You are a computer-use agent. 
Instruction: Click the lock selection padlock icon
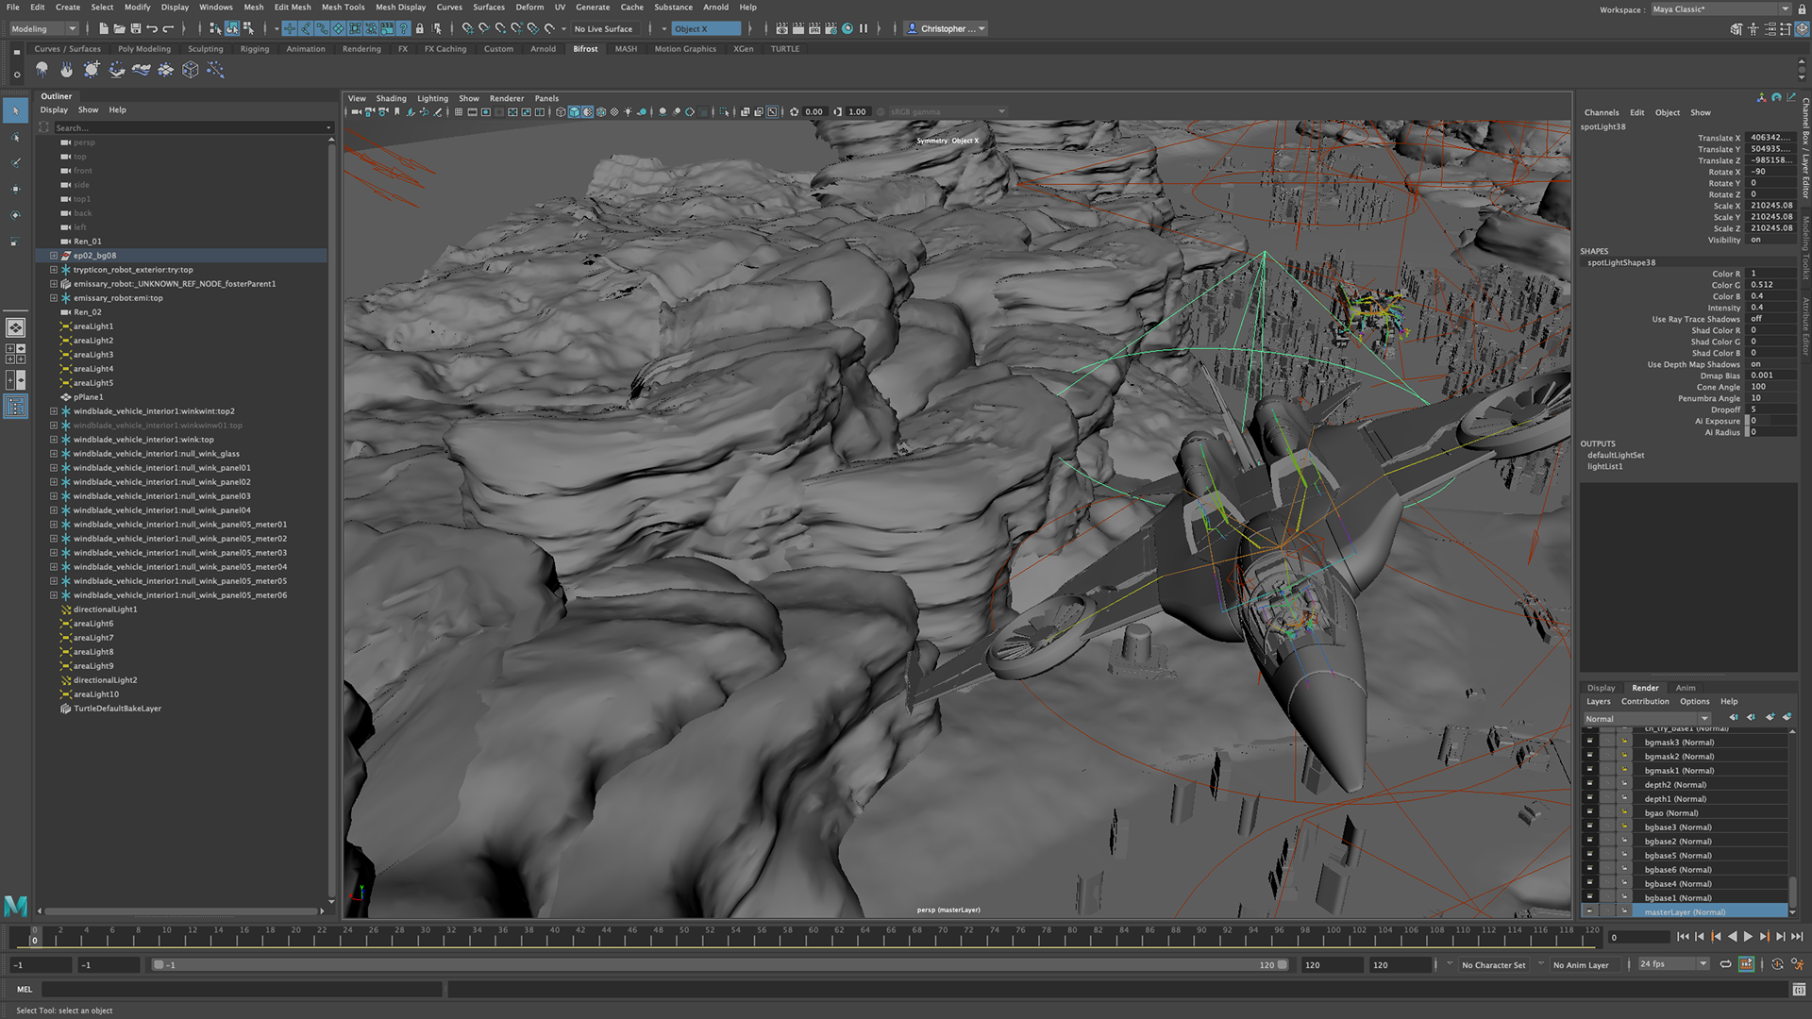[x=420, y=29]
